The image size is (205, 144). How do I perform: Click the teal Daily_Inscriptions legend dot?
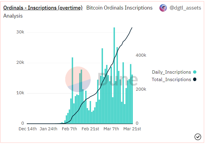point(195,72)
